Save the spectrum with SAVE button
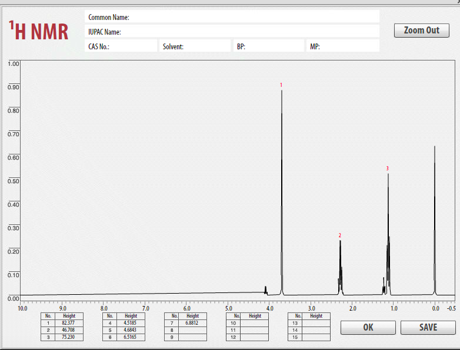Screen dimensions: 460x350 (428, 327)
